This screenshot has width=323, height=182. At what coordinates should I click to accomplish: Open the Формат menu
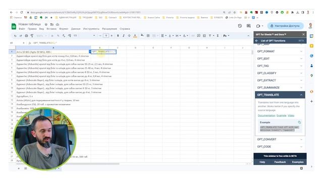pyautogui.click(x=64, y=29)
